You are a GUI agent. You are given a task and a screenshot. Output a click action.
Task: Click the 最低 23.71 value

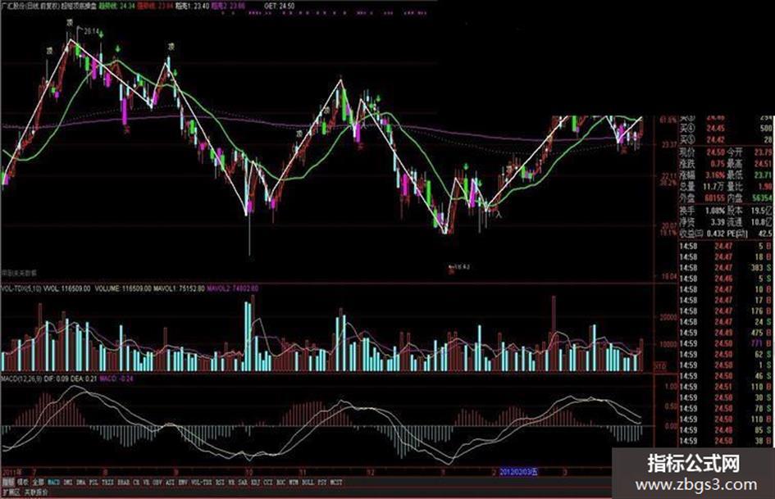[764, 175]
